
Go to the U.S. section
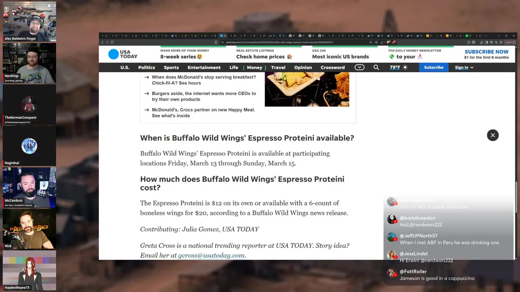125,67
